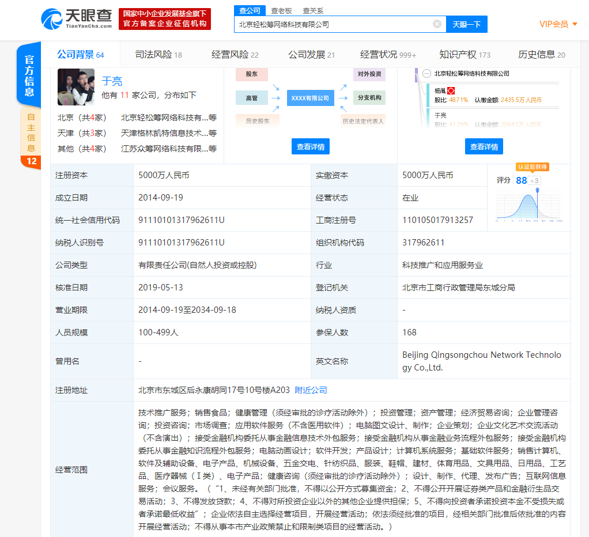This screenshot has width=589, height=537.
Task: Switch to the 查关系 search tab
Action: click(313, 11)
